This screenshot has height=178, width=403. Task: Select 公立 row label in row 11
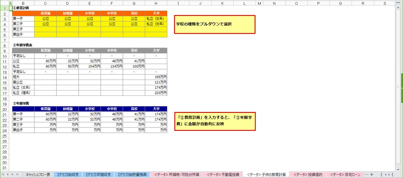23,61
